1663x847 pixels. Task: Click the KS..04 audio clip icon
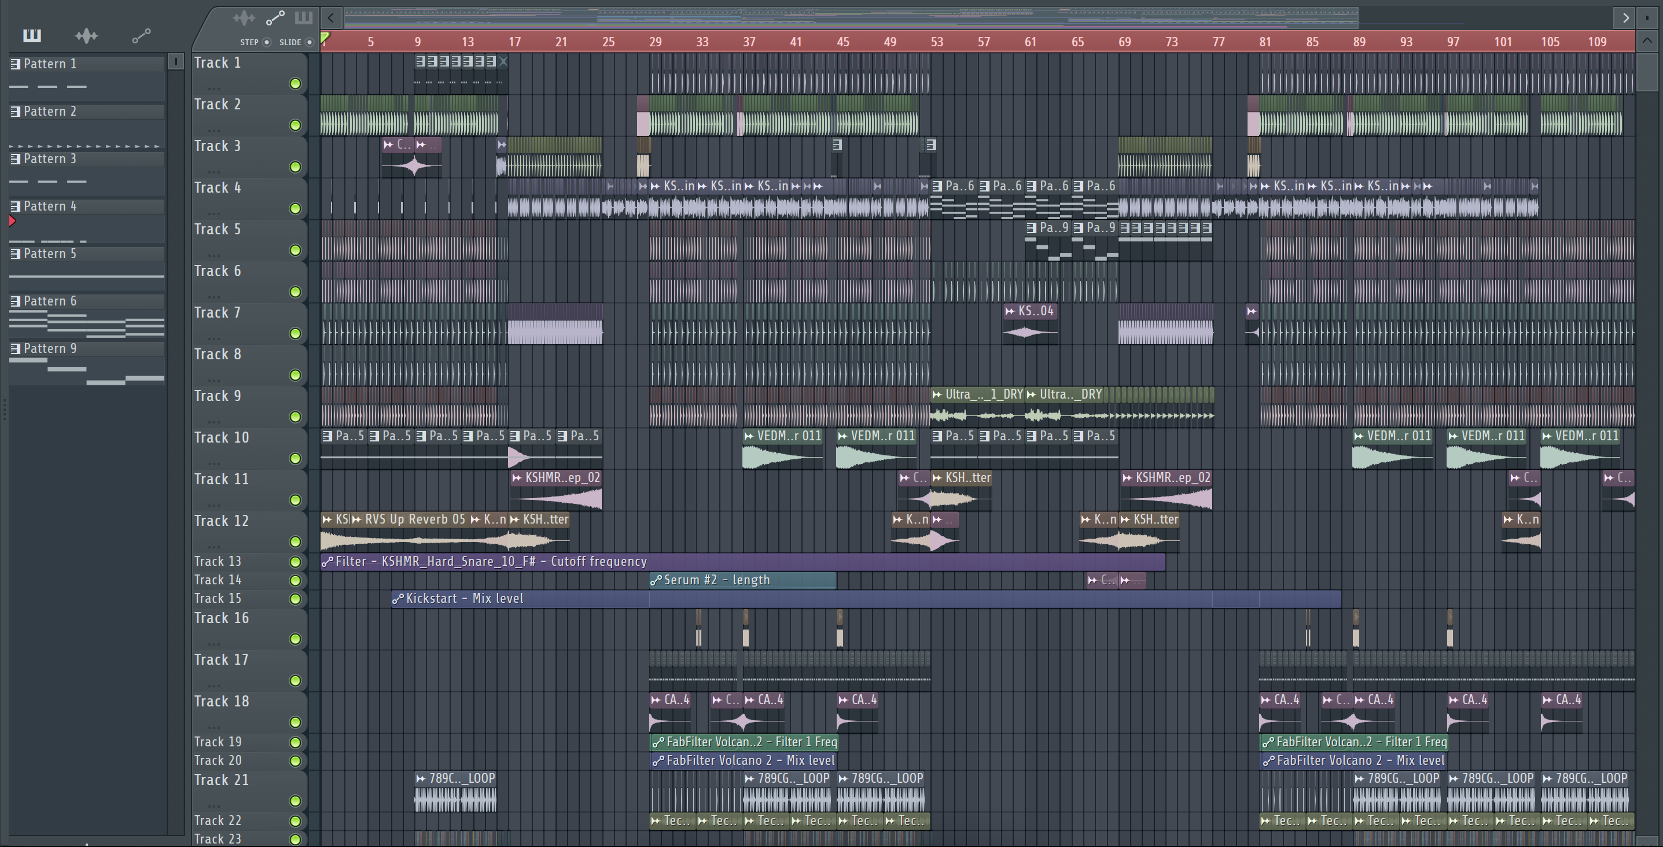[1010, 311]
